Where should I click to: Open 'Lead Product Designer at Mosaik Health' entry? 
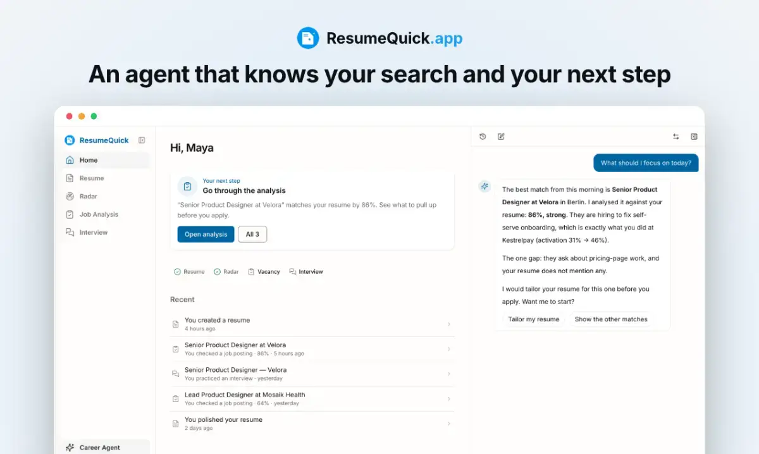pyautogui.click(x=312, y=399)
